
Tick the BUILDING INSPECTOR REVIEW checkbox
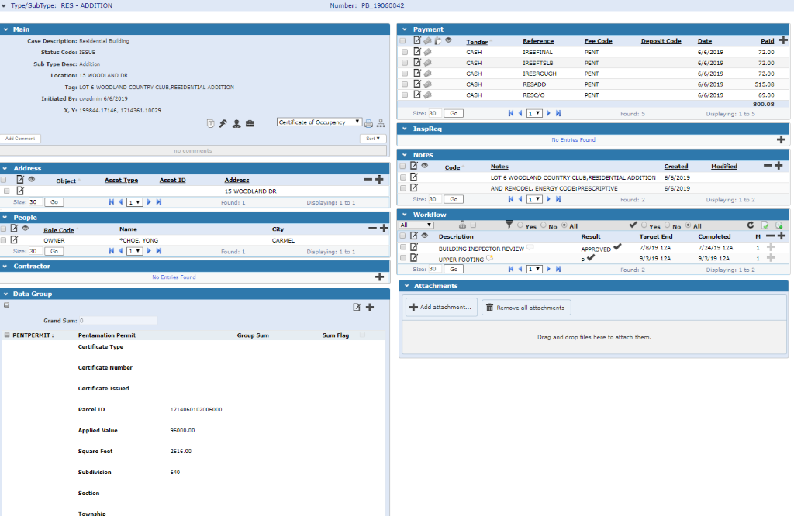point(403,247)
